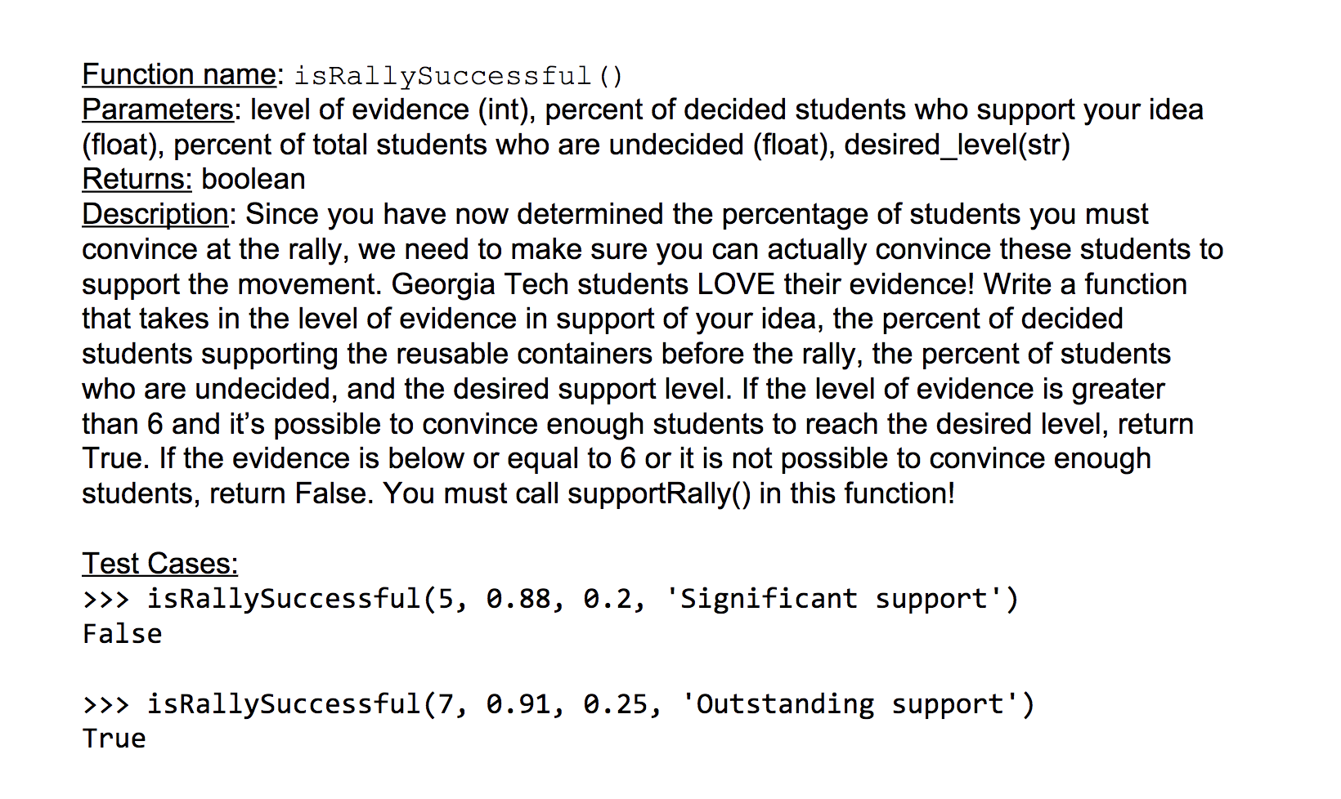This screenshot has width=1341, height=799.
Task: Click the value 0.88 in the first test
Action: click(518, 599)
